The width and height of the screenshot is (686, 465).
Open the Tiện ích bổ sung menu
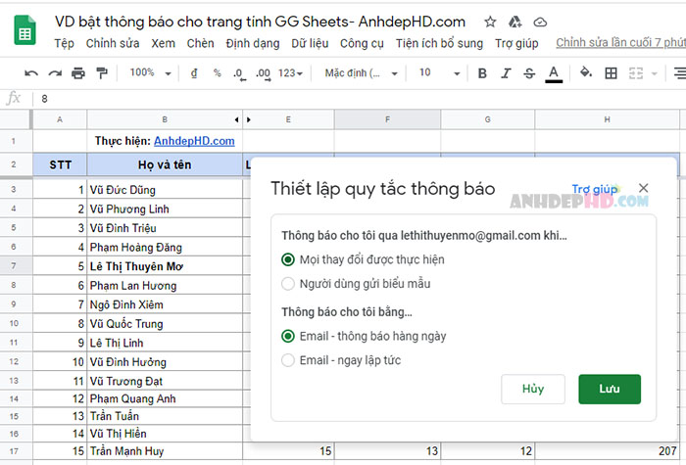pyautogui.click(x=439, y=43)
